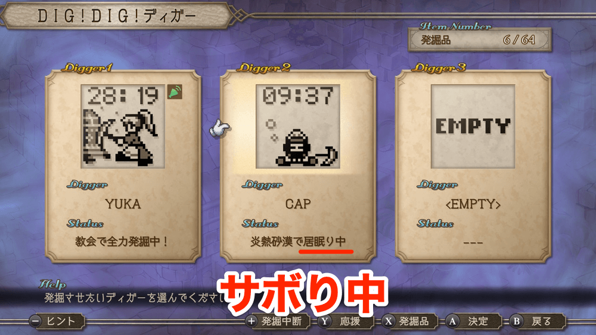Click the A button icon for 決定
This screenshot has height=335, width=596.
(452, 321)
